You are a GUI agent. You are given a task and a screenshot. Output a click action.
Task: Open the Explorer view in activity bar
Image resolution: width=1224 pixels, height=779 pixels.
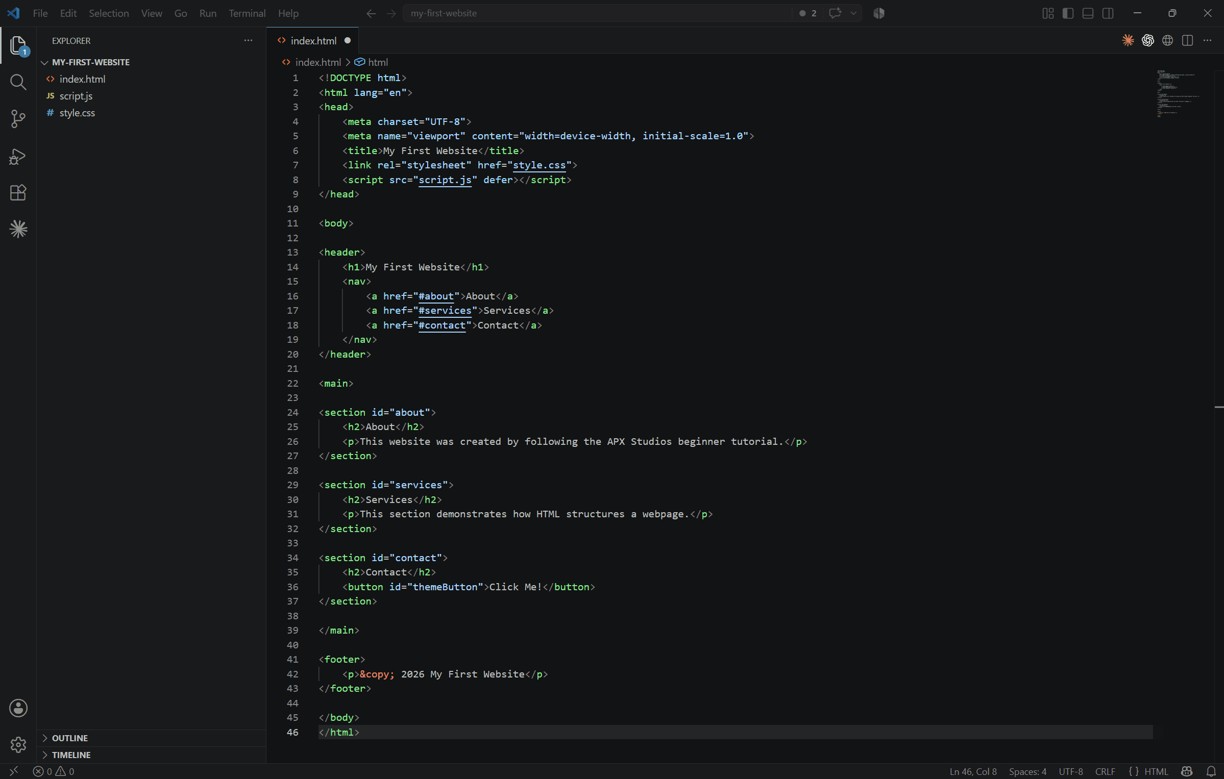[18, 45]
